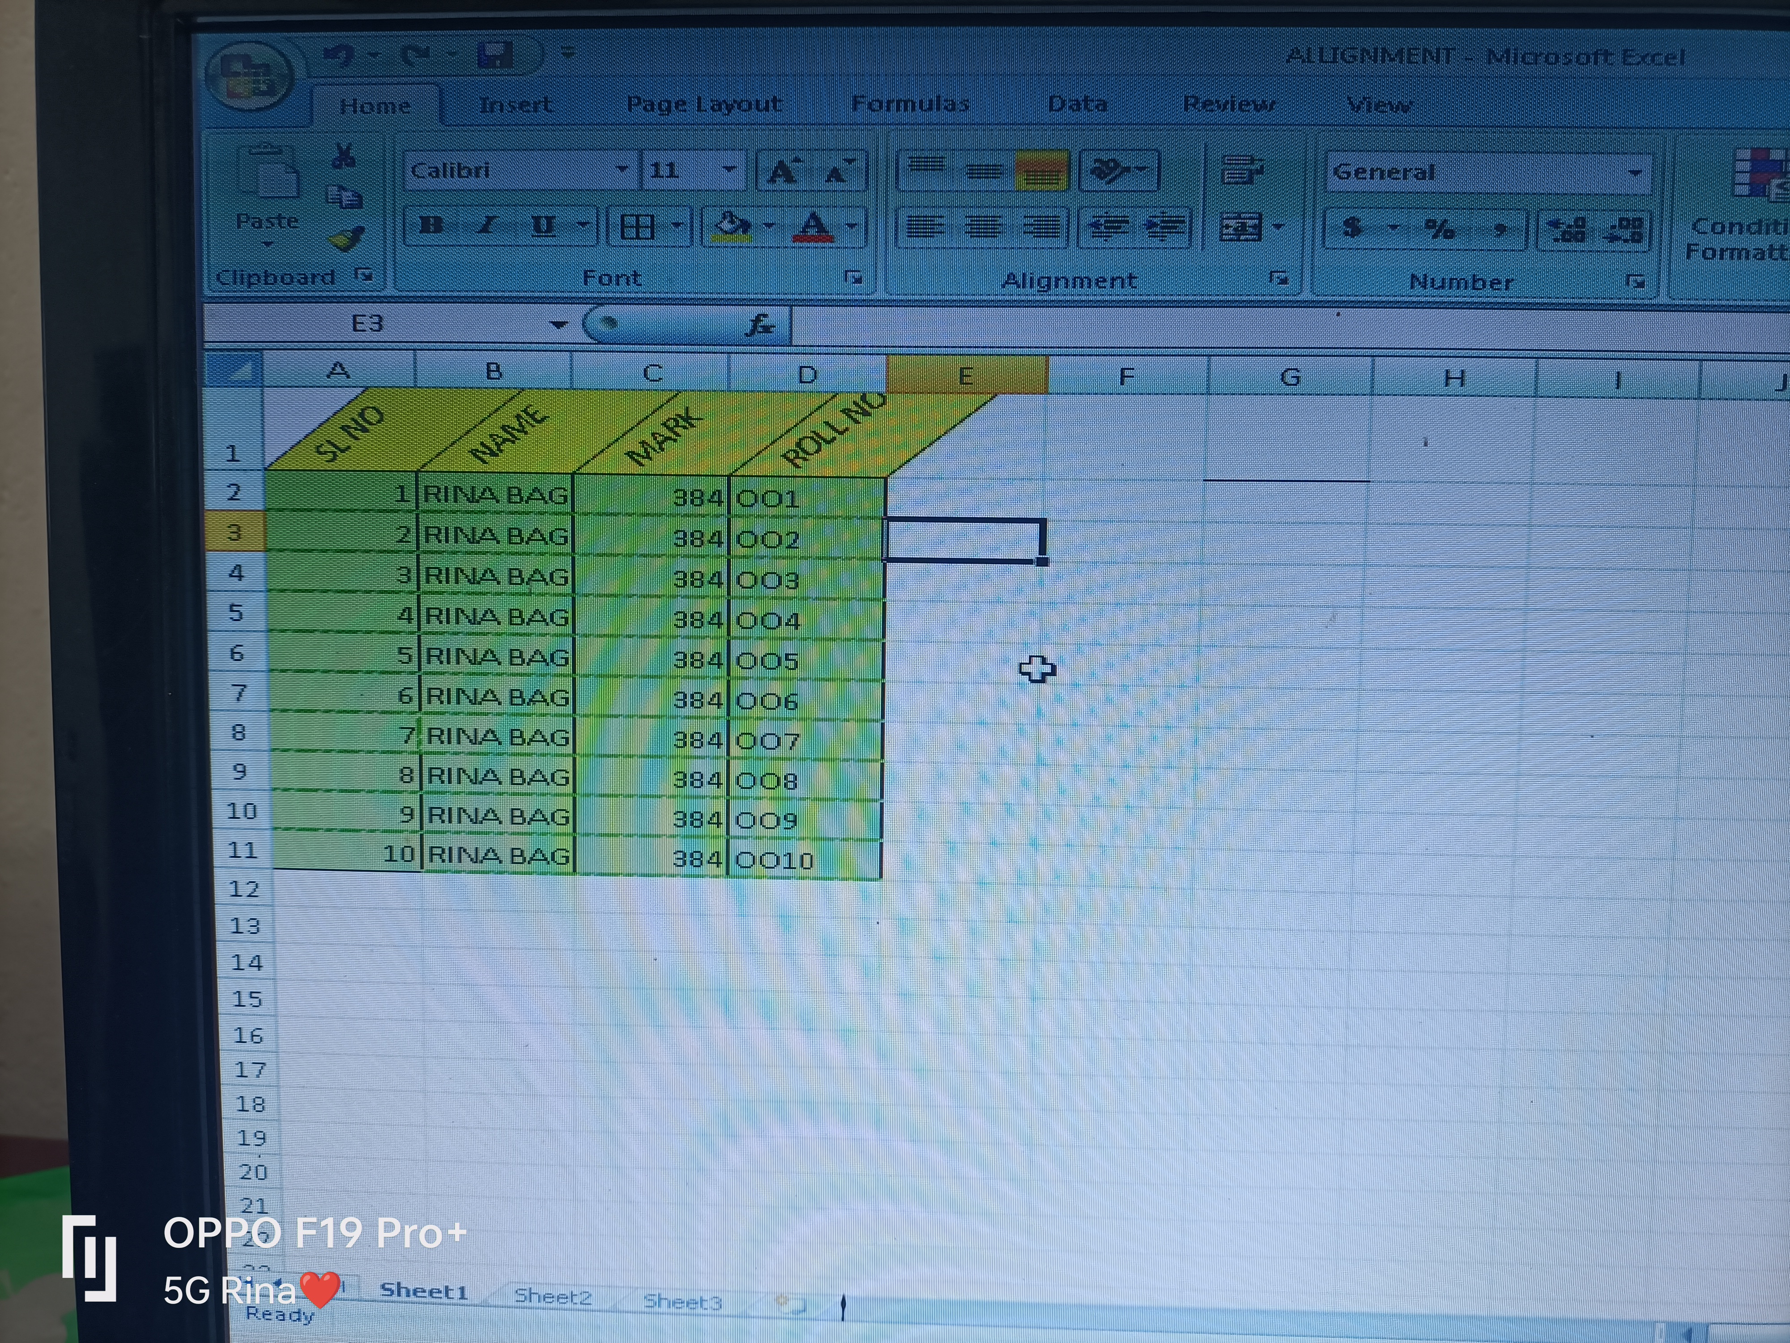
Task: Open the Formulas ribbon tab
Action: point(910,103)
